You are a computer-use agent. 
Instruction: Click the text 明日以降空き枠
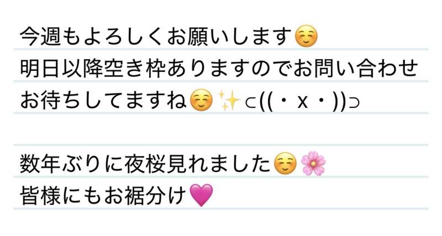[93, 69]
